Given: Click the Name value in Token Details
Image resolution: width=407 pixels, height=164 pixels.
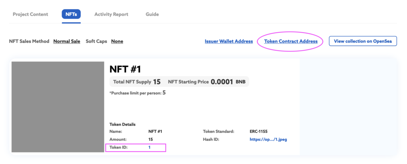Looking at the screenshot, I should [155, 132].
